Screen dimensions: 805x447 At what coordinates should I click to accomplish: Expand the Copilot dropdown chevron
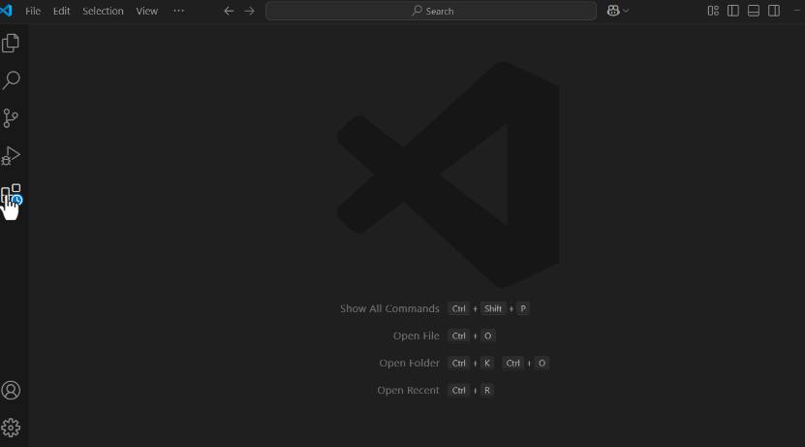626,11
